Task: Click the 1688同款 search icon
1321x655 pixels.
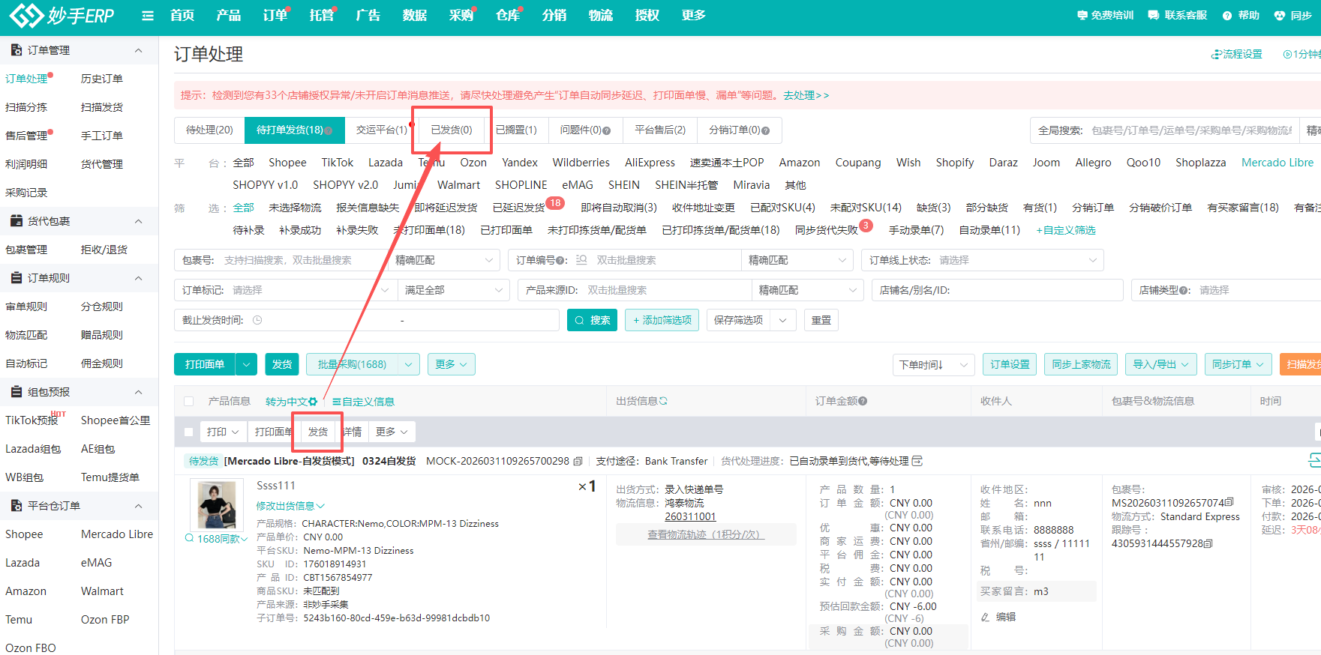Action: (x=190, y=538)
